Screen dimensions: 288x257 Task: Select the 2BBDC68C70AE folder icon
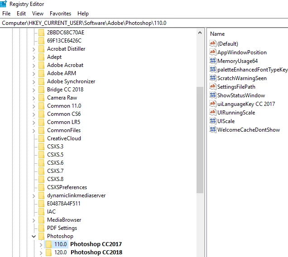tap(41, 33)
